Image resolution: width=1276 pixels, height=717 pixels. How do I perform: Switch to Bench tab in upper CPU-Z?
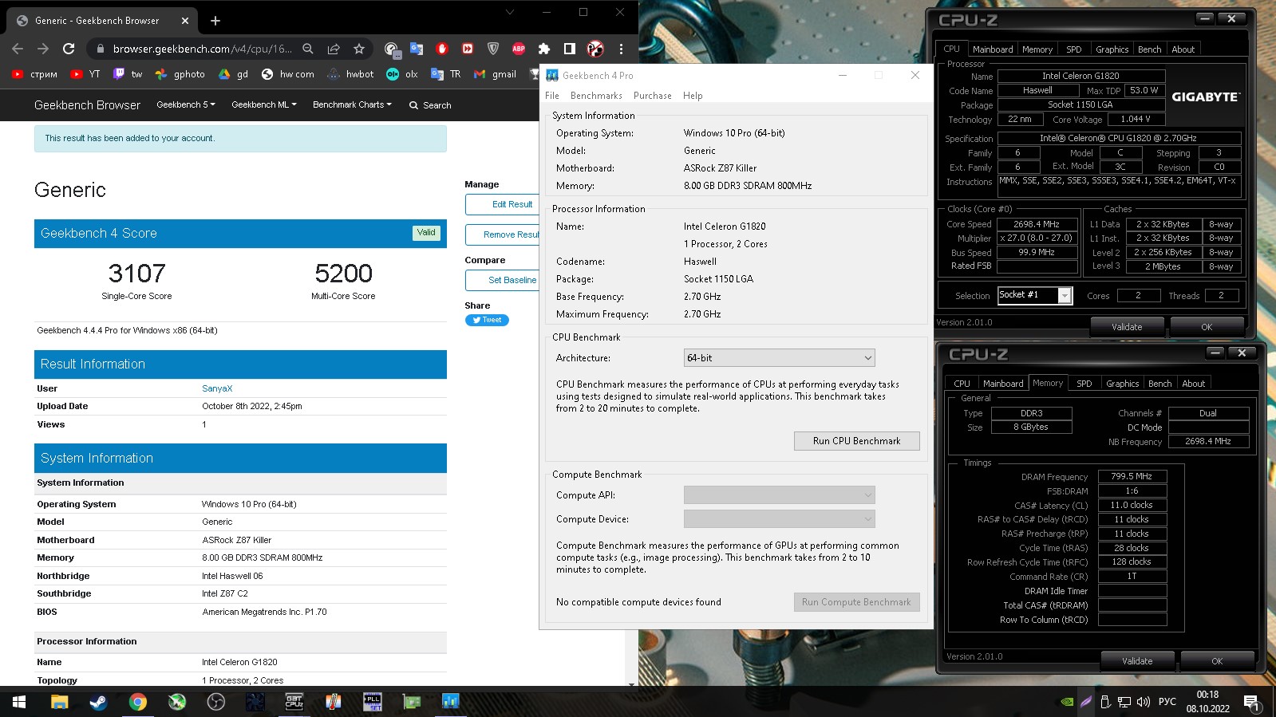tap(1150, 49)
